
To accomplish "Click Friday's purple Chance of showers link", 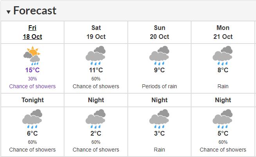I will 32,86.
